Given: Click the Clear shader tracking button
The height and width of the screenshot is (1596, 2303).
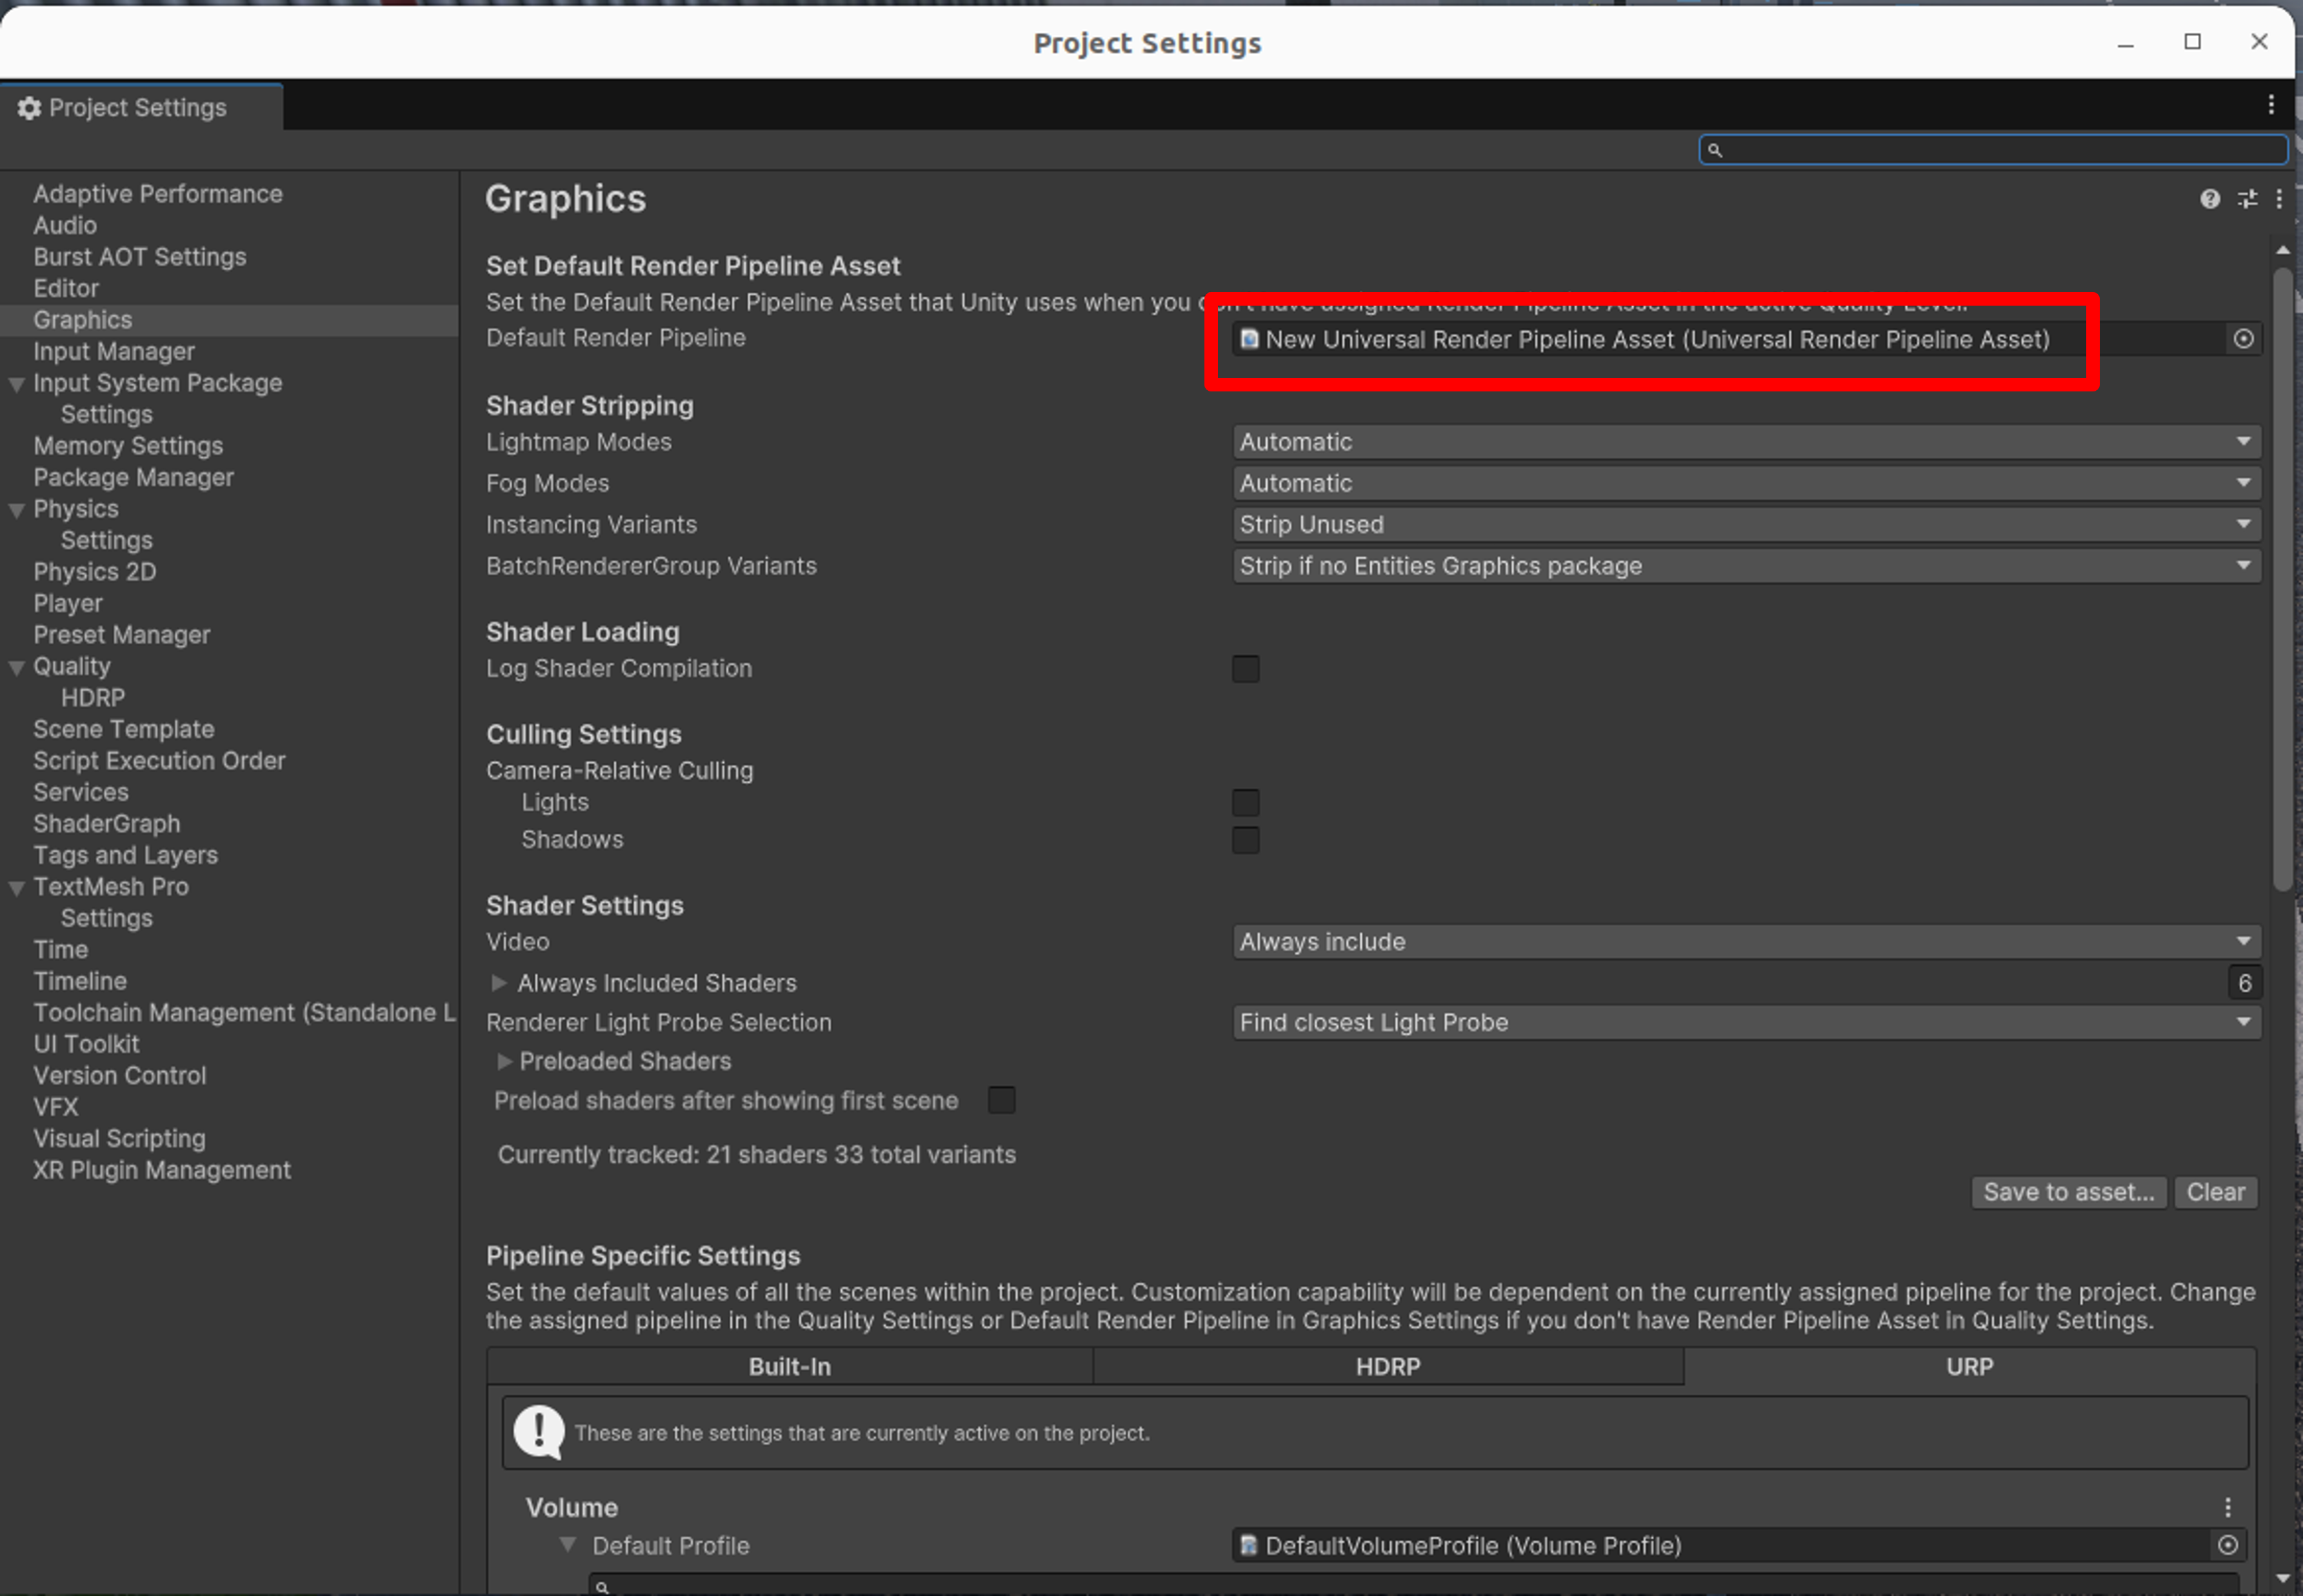Looking at the screenshot, I should point(2215,1192).
